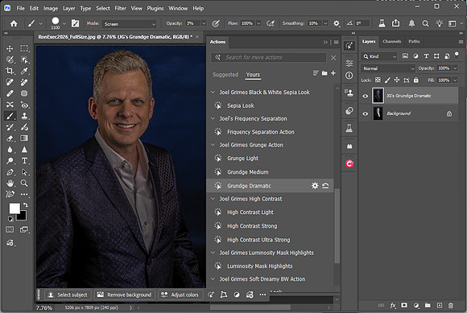Delete layer trash icon
Image resolution: width=467 pixels, height=313 pixels.
point(451,305)
